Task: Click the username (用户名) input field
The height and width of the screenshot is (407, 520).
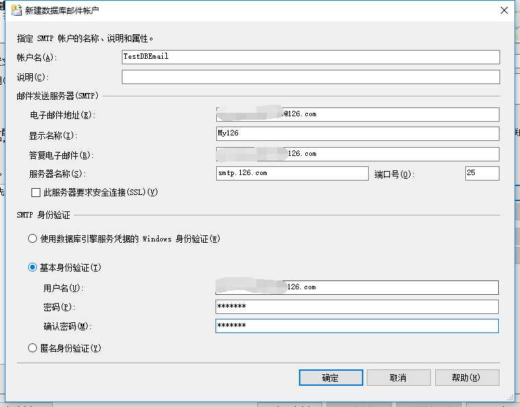Action: click(x=357, y=287)
